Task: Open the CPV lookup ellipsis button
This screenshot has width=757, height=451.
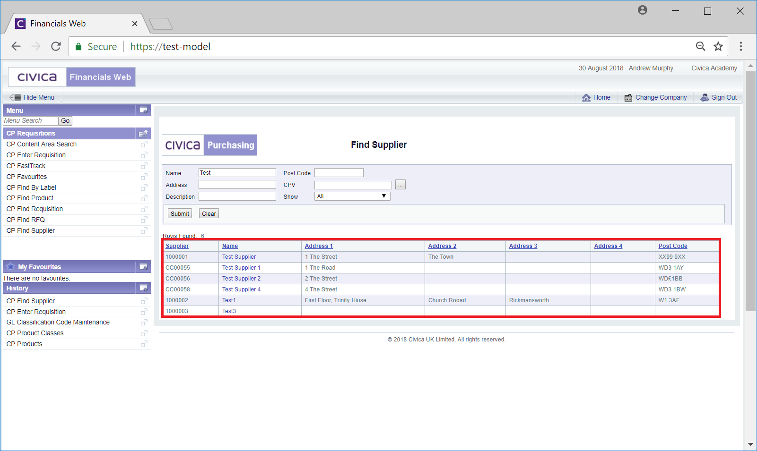Action: pos(400,185)
